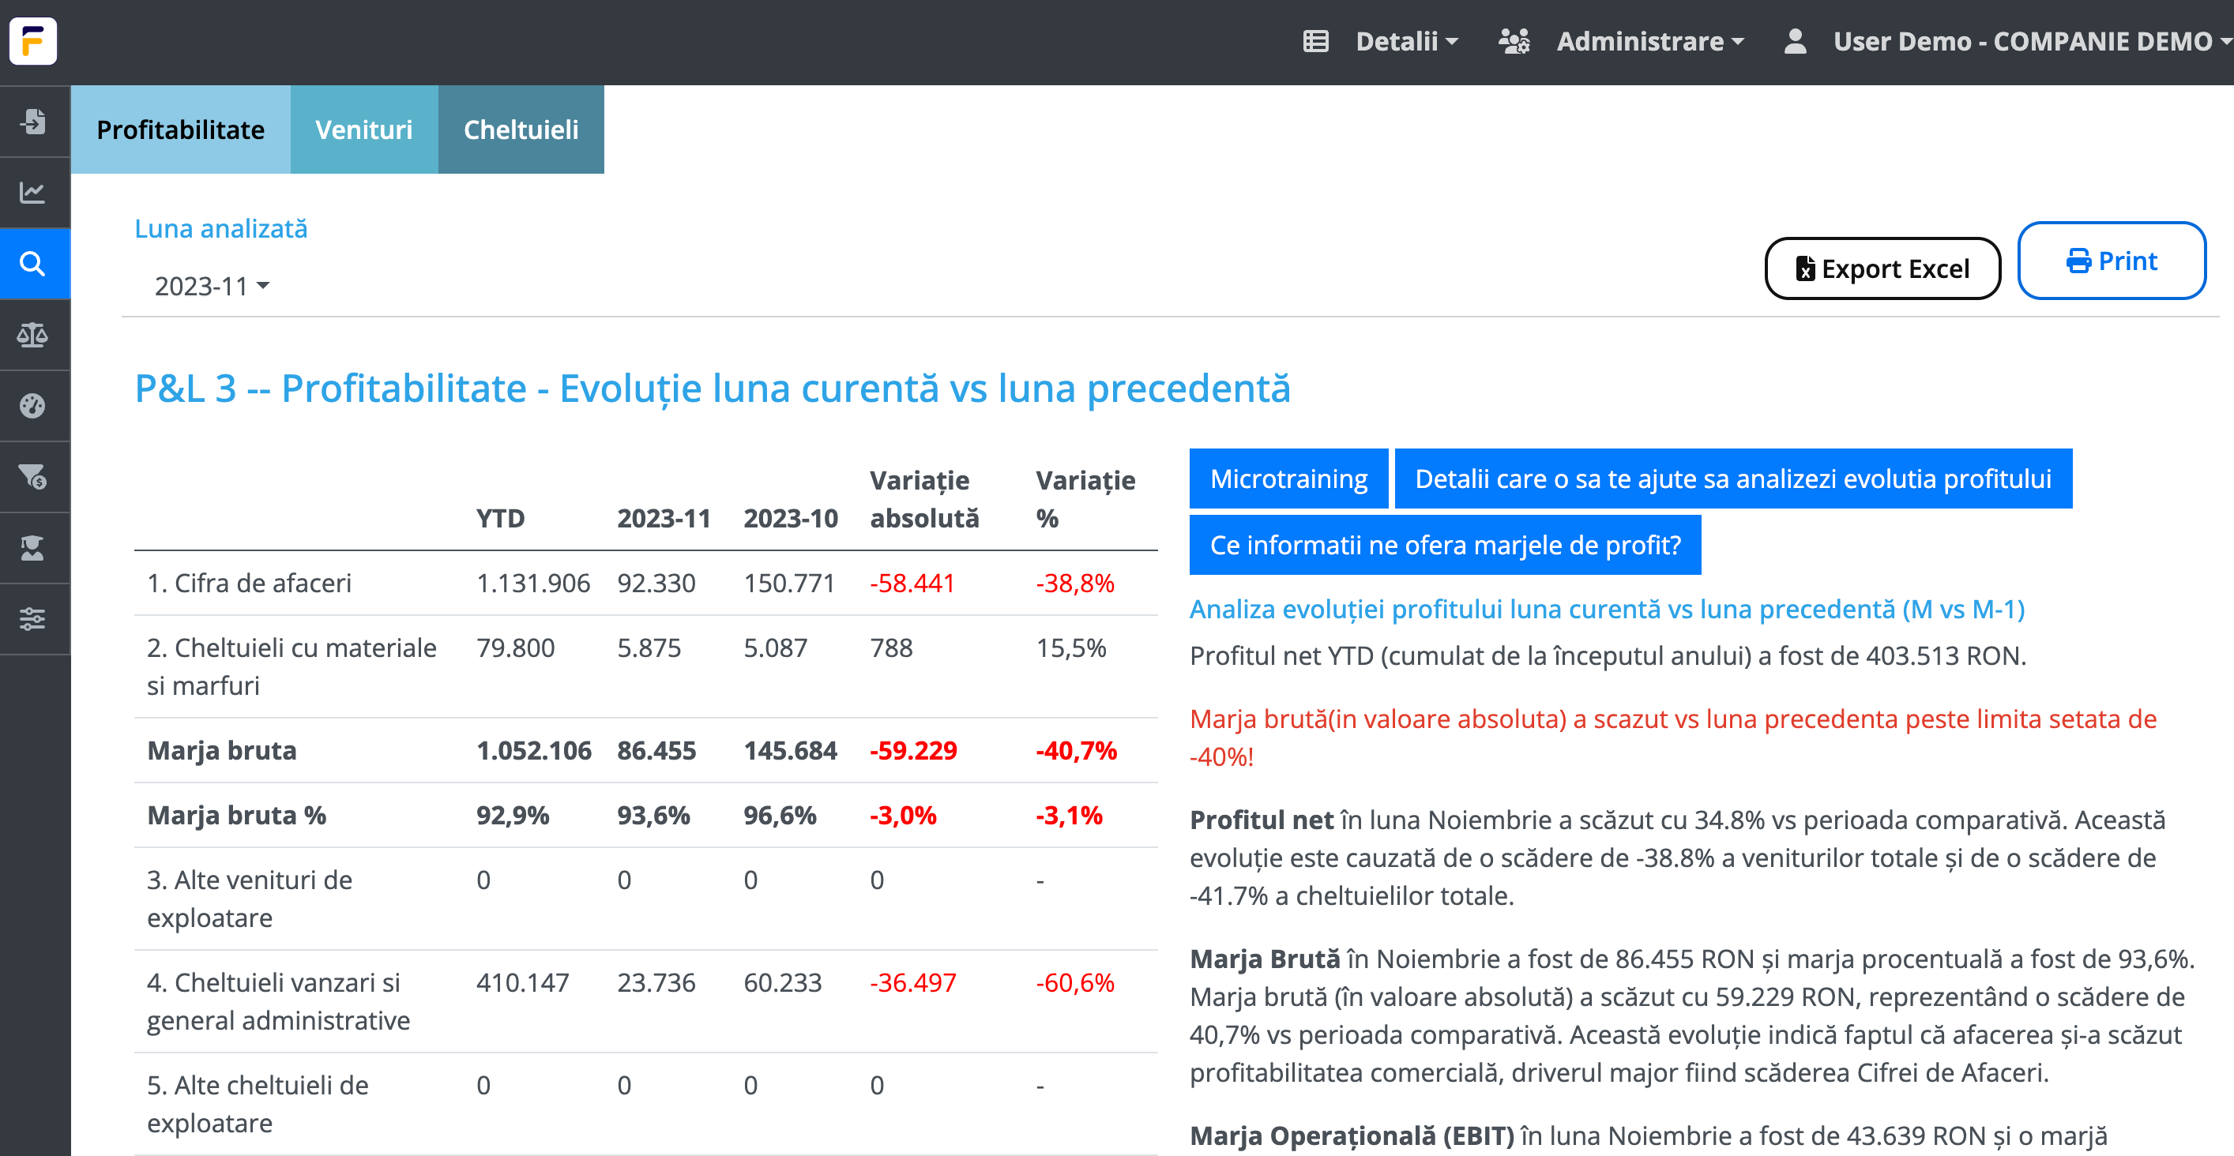
Task: Select the Profitabilitate tab
Action: tap(180, 129)
